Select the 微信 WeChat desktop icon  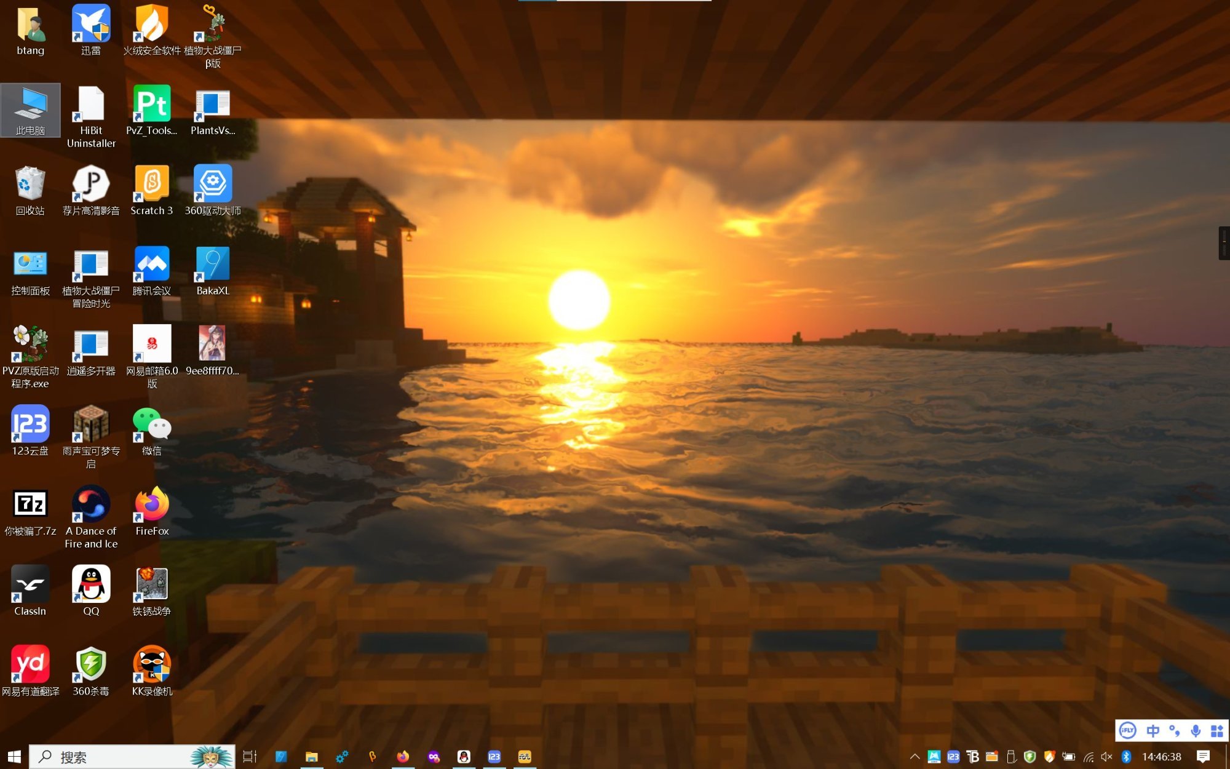pyautogui.click(x=152, y=431)
